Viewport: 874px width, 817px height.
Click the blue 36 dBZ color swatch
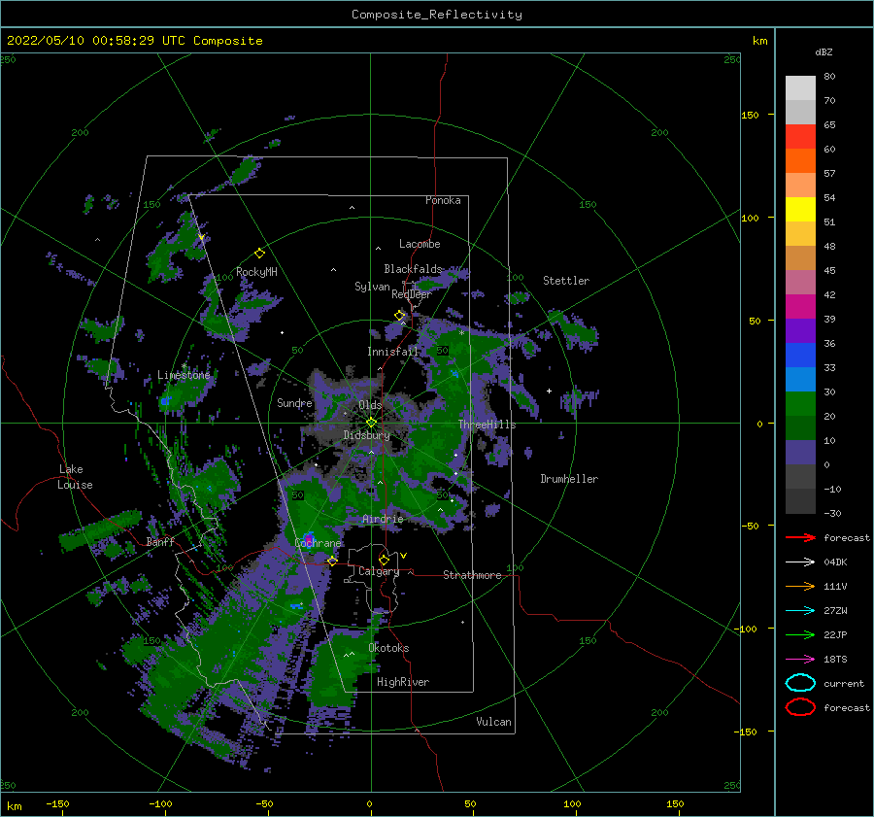click(x=800, y=355)
